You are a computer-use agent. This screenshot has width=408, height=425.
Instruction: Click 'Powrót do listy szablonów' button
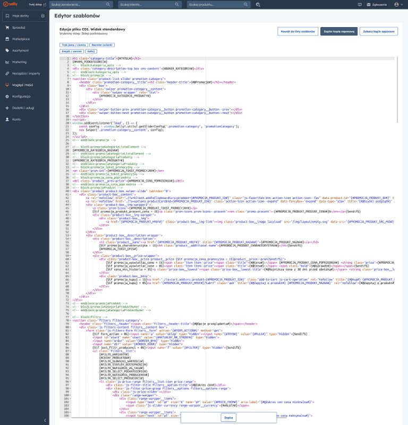[x=298, y=31]
